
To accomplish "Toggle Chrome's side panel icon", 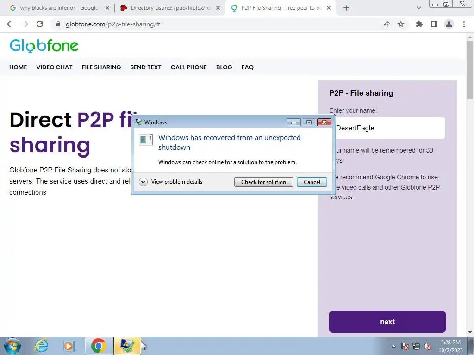I will 434,24.
